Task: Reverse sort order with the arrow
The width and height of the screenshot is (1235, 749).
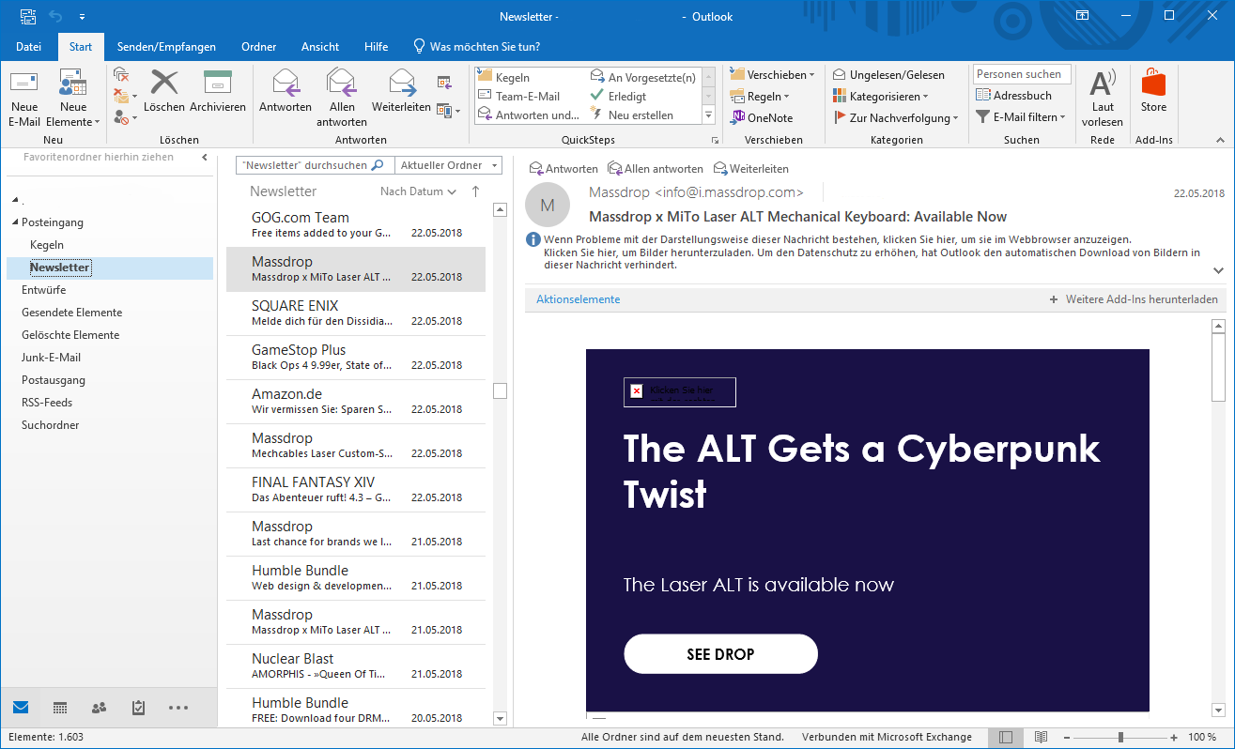Action: [x=475, y=191]
